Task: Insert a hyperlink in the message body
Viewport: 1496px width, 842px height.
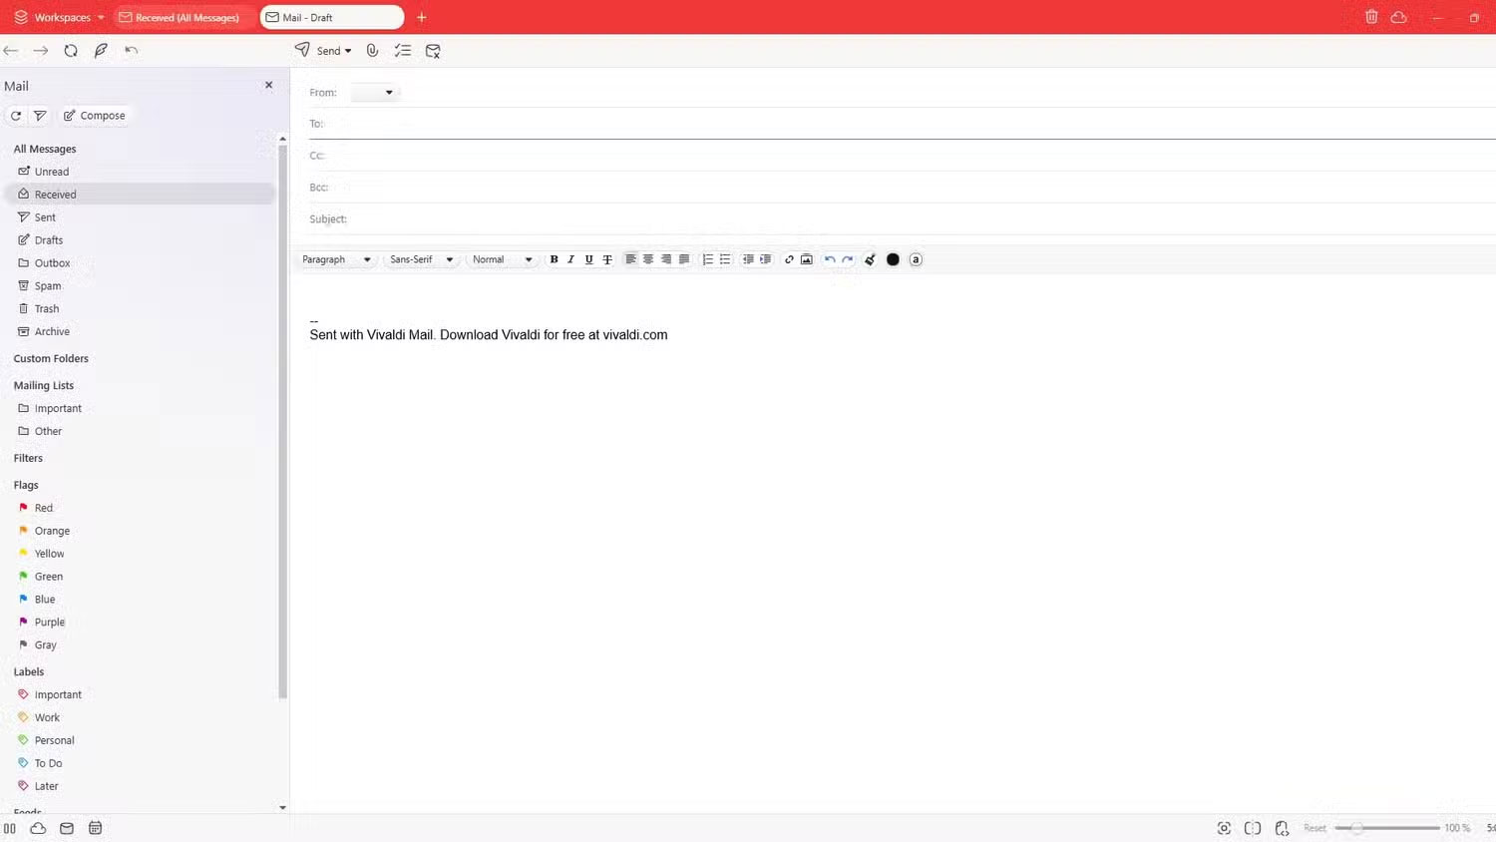Action: tap(789, 259)
